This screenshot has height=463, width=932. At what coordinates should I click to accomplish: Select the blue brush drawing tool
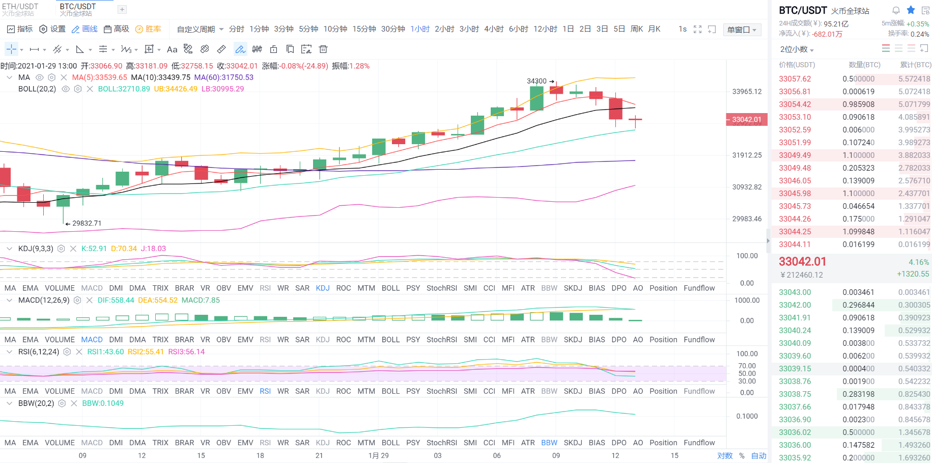click(241, 49)
